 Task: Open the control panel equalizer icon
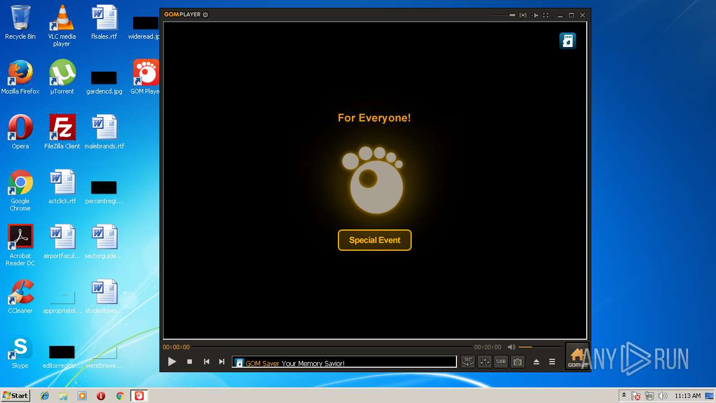pos(485,362)
